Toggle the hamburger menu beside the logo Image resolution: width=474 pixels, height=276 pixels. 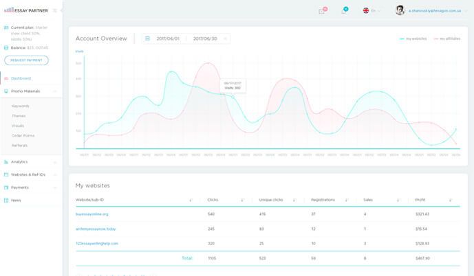coord(55,10)
